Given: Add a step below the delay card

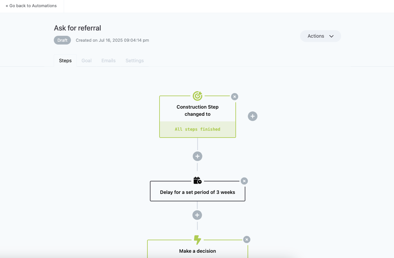Looking at the screenshot, I should tap(197, 215).
